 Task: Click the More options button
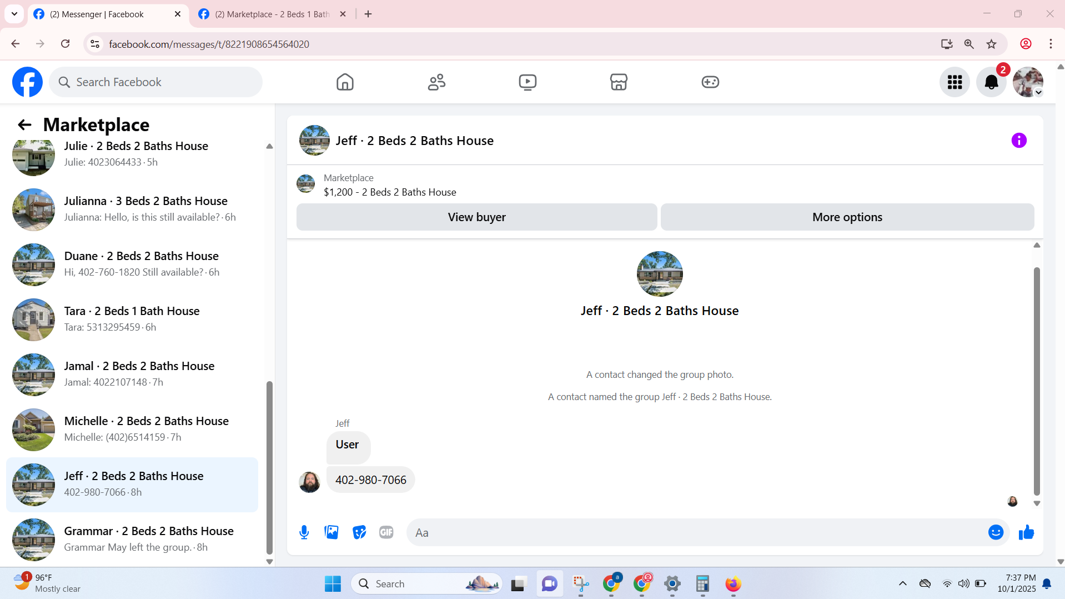click(847, 217)
